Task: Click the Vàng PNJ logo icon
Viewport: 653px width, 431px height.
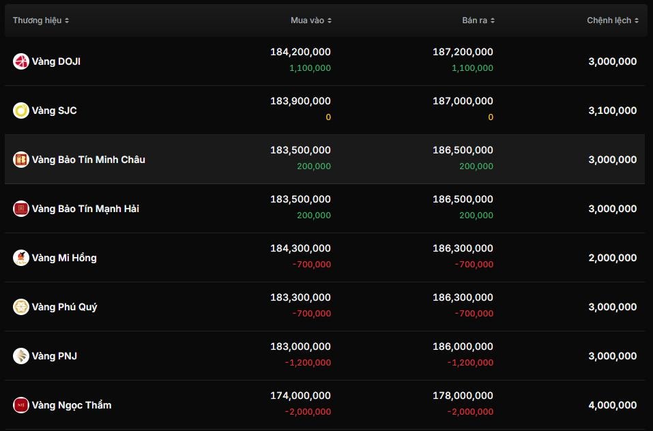Action: click(20, 356)
